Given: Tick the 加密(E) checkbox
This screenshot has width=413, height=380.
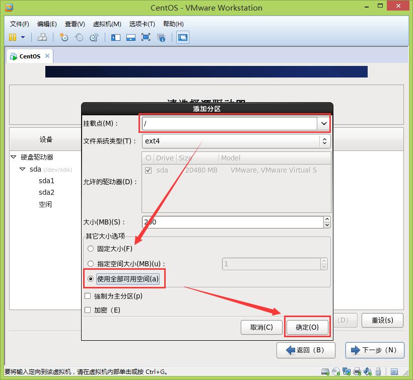Looking at the screenshot, I should (x=88, y=310).
